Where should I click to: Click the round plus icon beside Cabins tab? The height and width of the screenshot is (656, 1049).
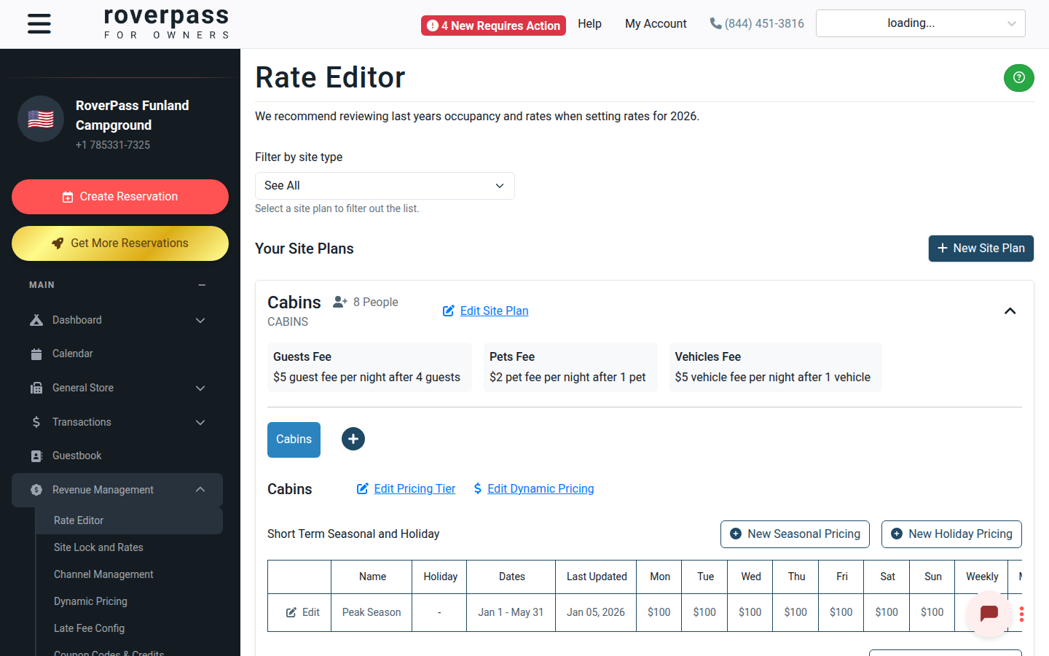[353, 439]
